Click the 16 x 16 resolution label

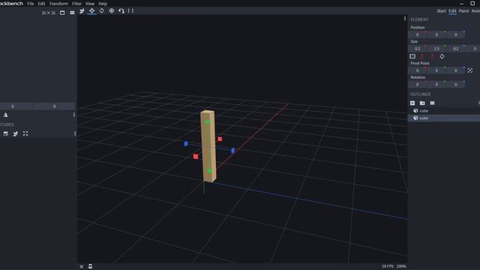(49, 13)
